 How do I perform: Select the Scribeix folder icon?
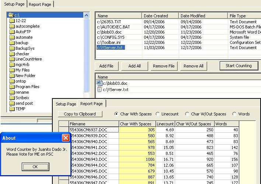(12, 98)
